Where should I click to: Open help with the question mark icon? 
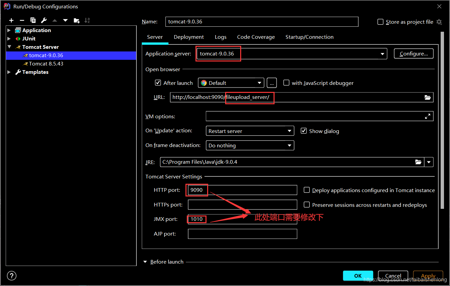coord(12,276)
